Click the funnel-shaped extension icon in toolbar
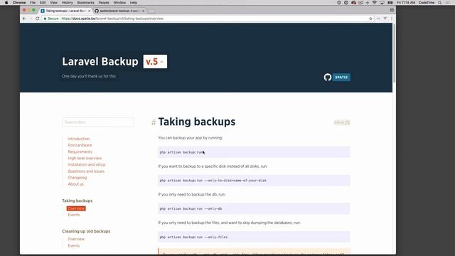455x256 pixels. coord(385,18)
